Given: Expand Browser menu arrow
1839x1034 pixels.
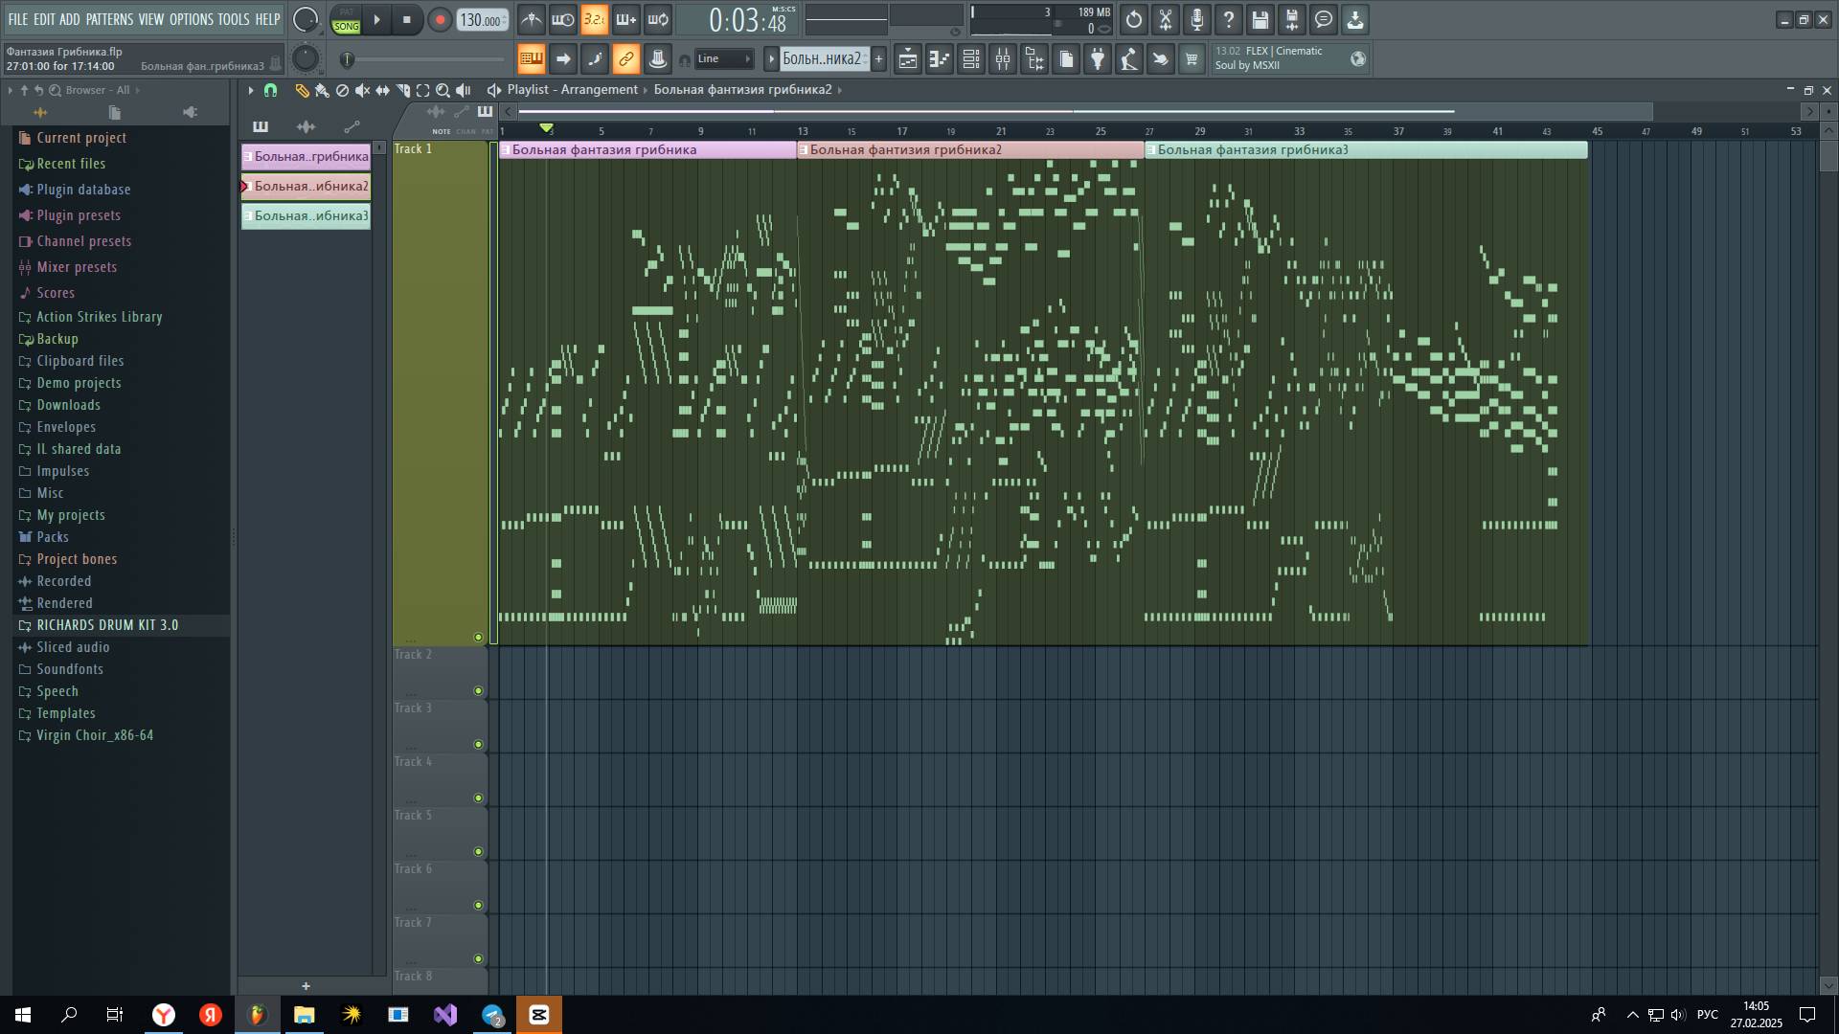Looking at the screenshot, I should (x=10, y=90).
